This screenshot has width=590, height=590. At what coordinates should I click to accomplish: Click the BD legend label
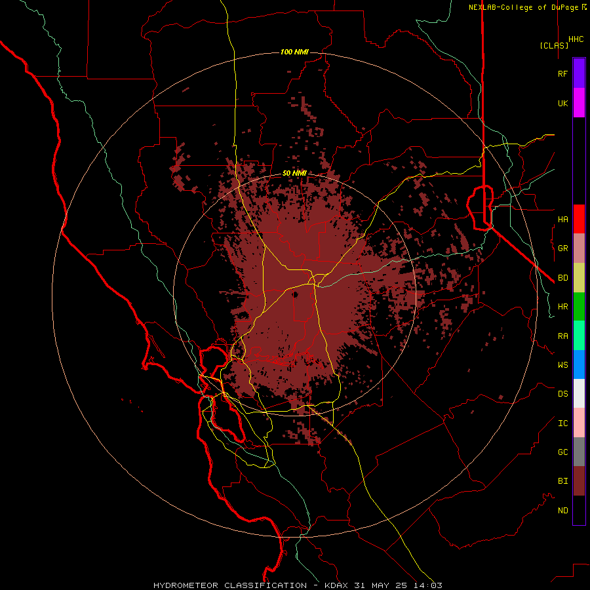(562, 278)
